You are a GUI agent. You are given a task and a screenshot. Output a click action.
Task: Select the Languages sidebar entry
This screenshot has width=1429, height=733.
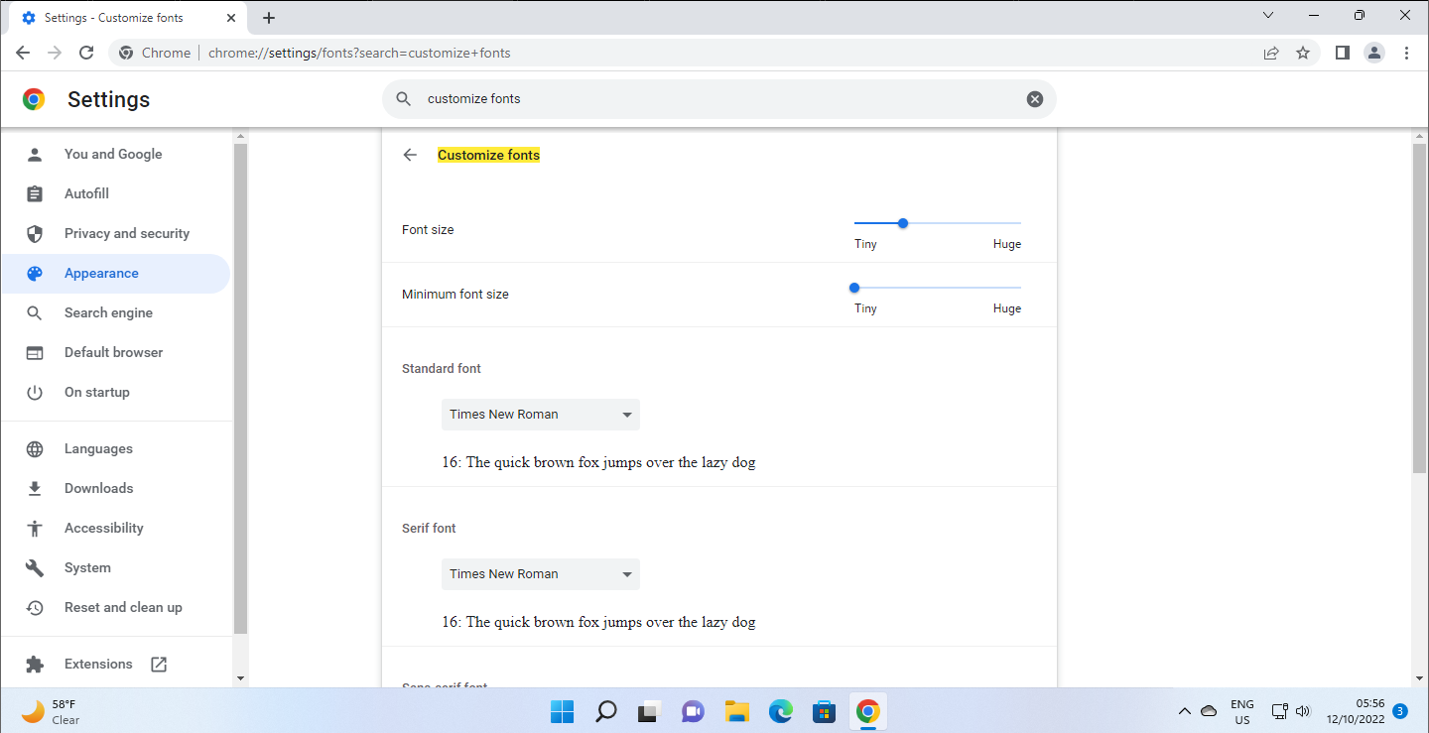(99, 448)
